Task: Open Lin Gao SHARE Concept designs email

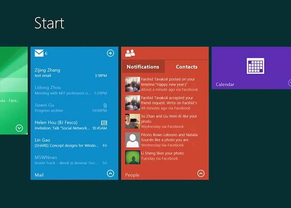Action: click(71, 142)
